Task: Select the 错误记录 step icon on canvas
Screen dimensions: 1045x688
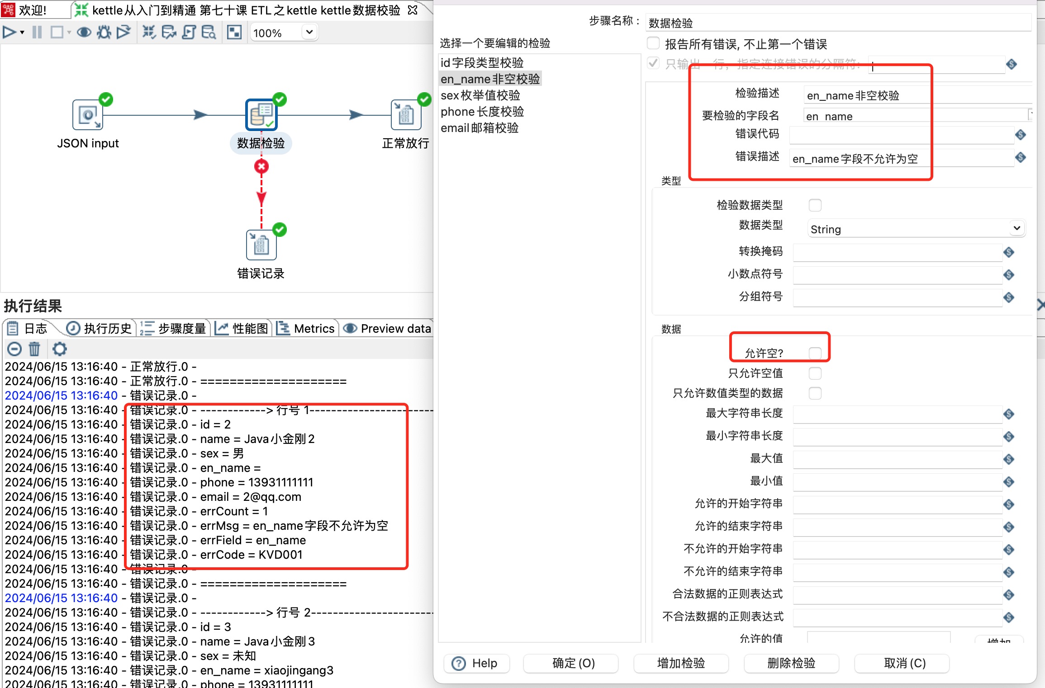Action: coord(261,245)
